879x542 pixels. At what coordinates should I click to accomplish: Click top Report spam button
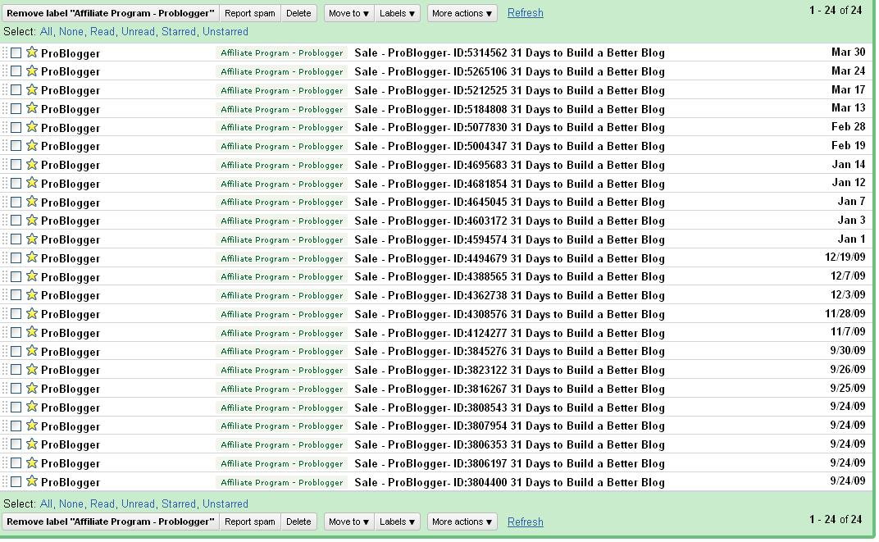tap(249, 13)
